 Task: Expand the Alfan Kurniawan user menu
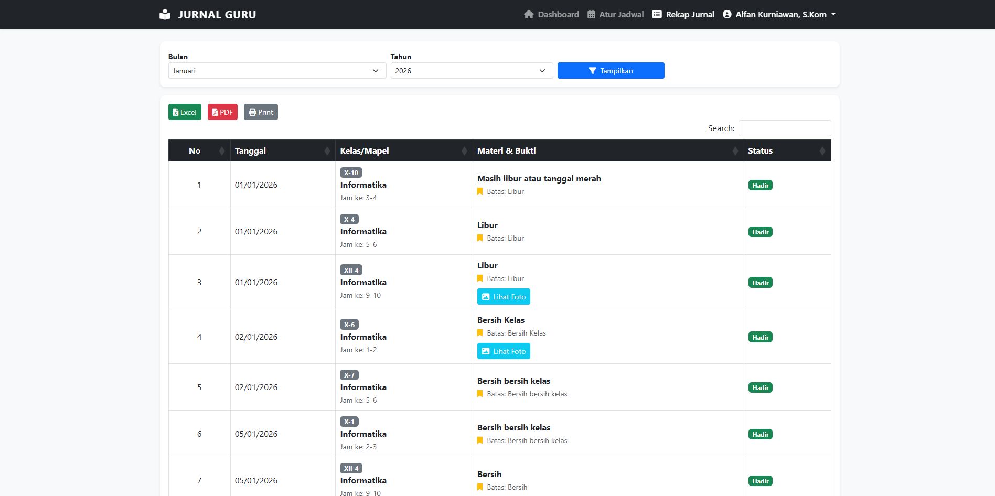pyautogui.click(x=779, y=15)
